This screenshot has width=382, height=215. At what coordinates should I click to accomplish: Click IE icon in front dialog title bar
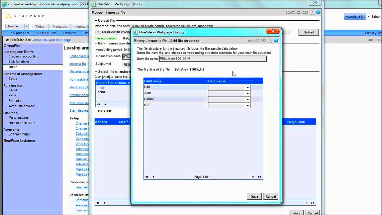[x=135, y=32]
